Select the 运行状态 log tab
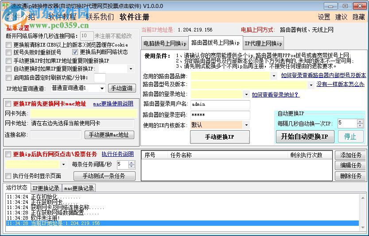The width and height of the screenshot is (369, 236). point(16,188)
